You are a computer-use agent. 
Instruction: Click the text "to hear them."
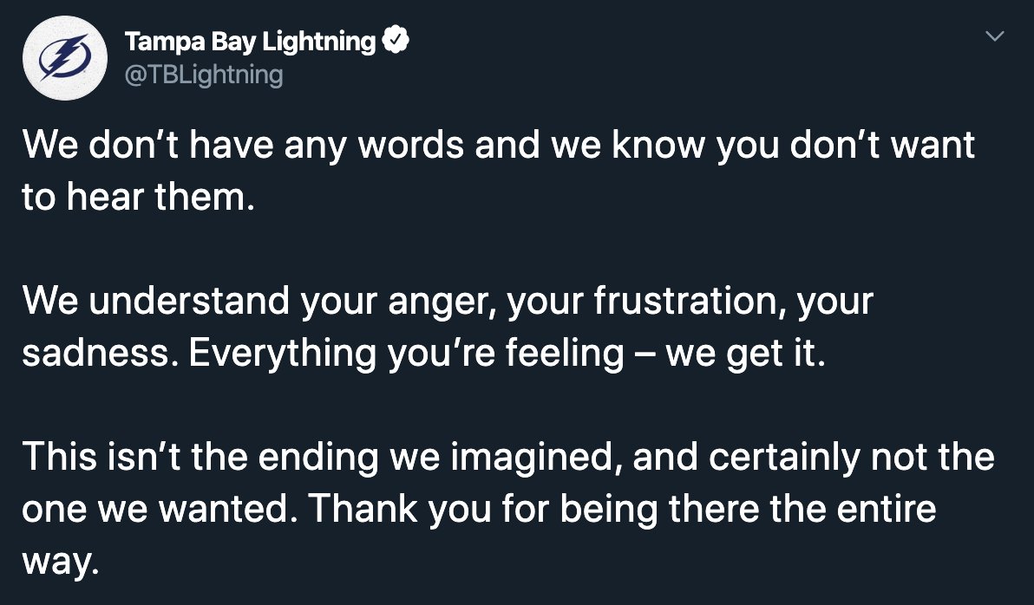tap(139, 197)
